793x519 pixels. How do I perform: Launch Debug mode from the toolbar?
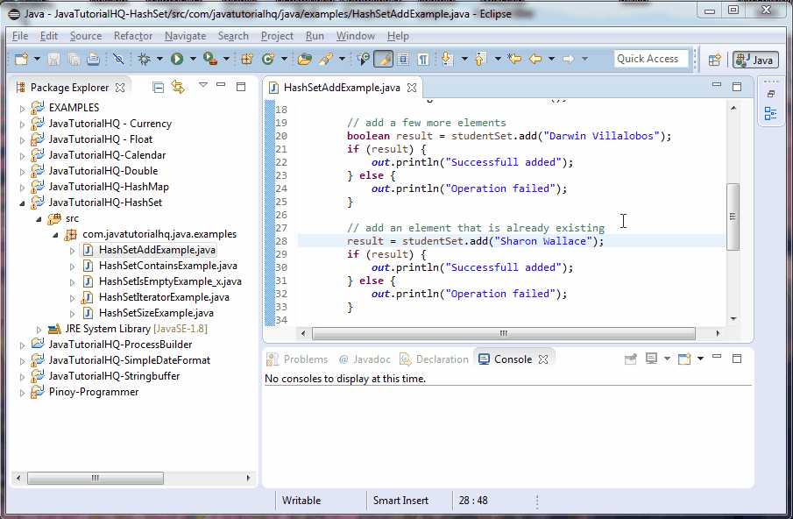coord(145,59)
